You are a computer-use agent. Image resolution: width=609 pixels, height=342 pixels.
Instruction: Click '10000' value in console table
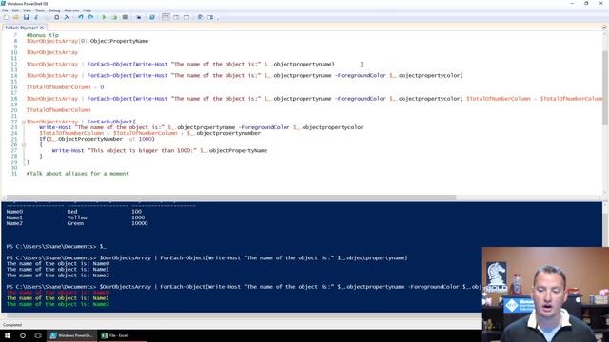tap(140, 224)
